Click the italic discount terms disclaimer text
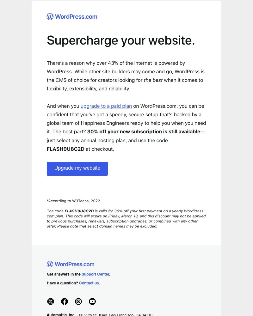 pyautogui.click(x=126, y=218)
